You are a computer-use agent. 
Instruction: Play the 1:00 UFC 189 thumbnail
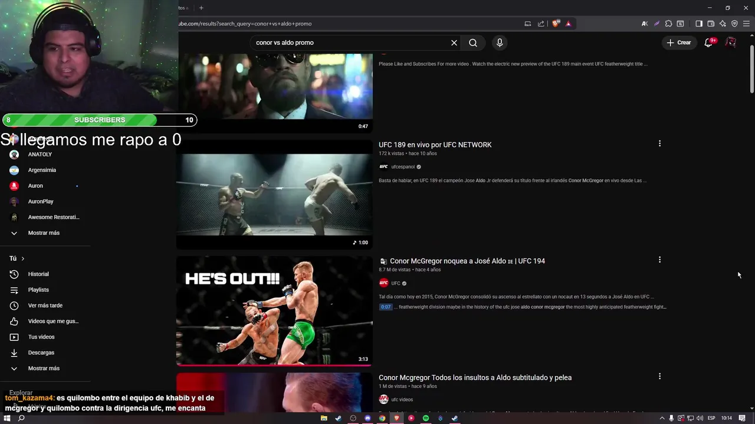click(x=274, y=194)
